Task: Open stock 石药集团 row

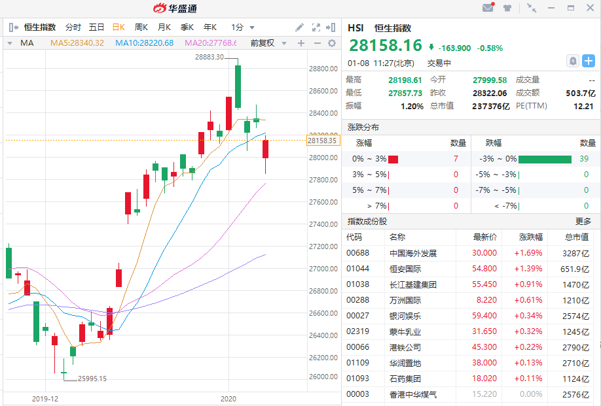Action: [x=467, y=379]
